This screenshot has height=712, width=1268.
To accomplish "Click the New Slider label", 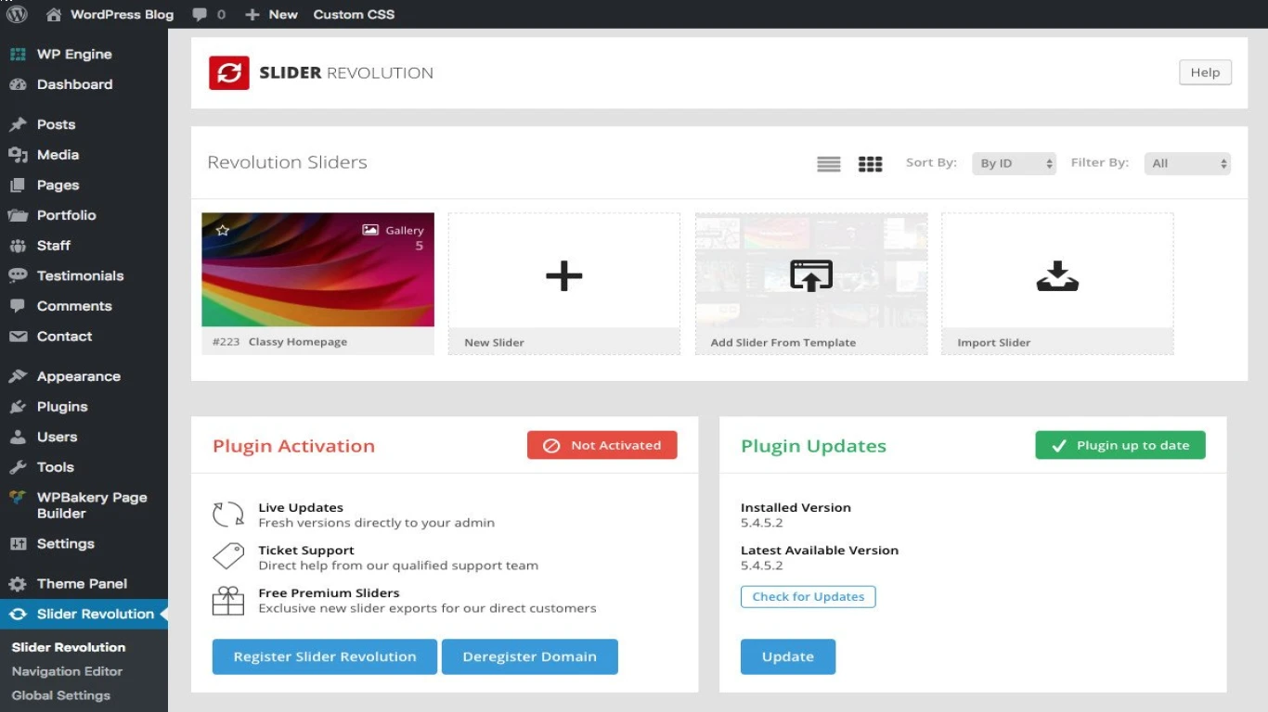I will tap(494, 343).
